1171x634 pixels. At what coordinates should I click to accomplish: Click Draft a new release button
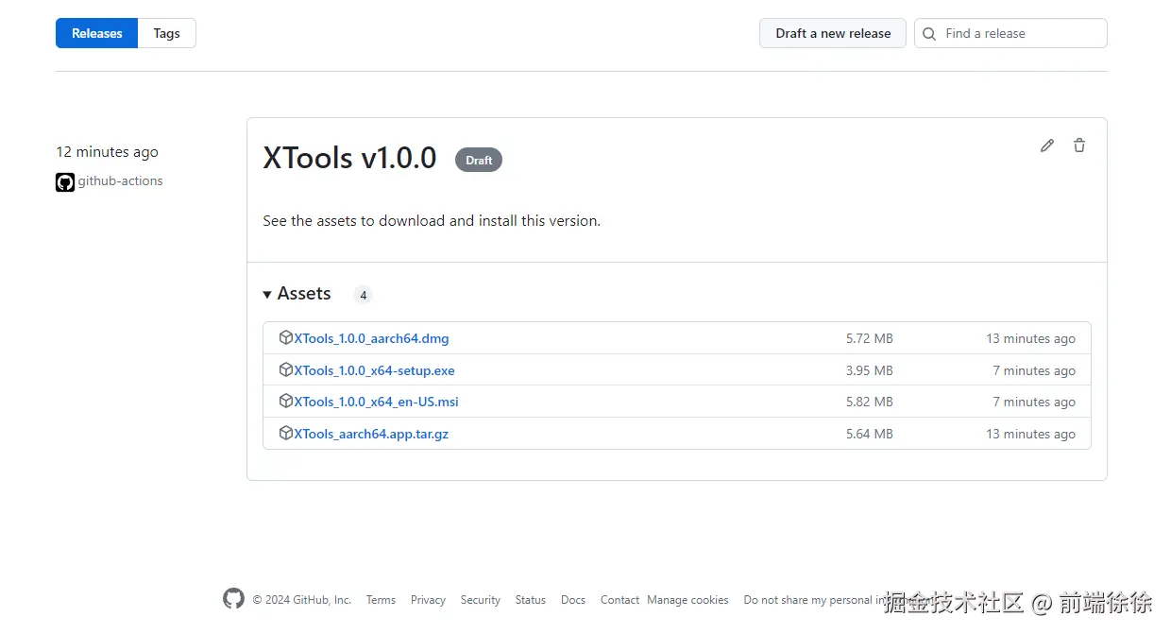pos(833,33)
